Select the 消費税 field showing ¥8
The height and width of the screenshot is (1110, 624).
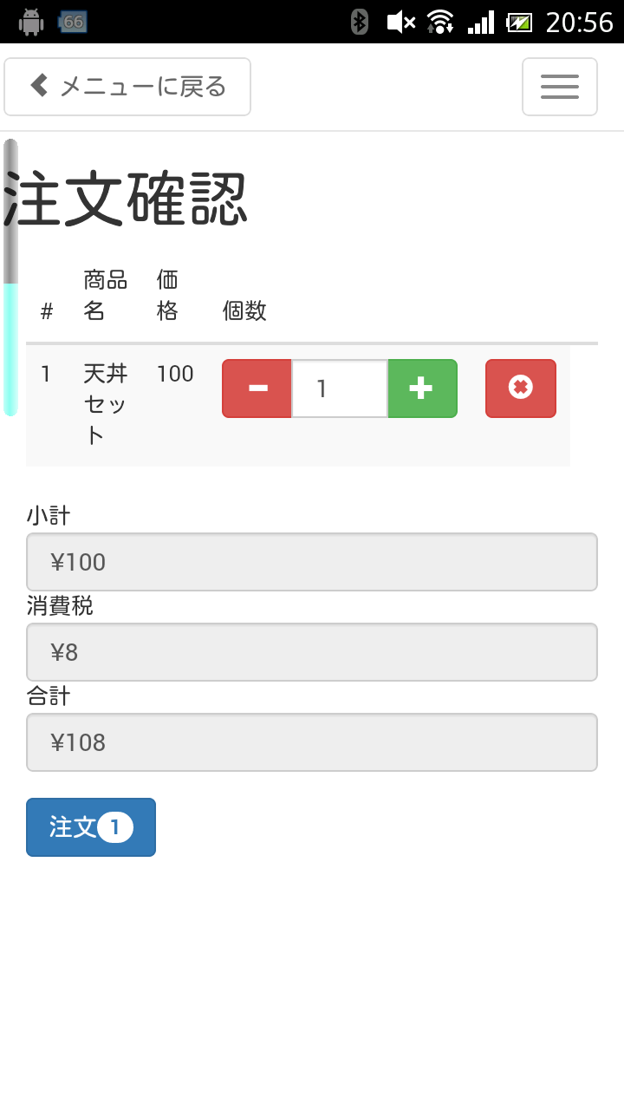312,652
